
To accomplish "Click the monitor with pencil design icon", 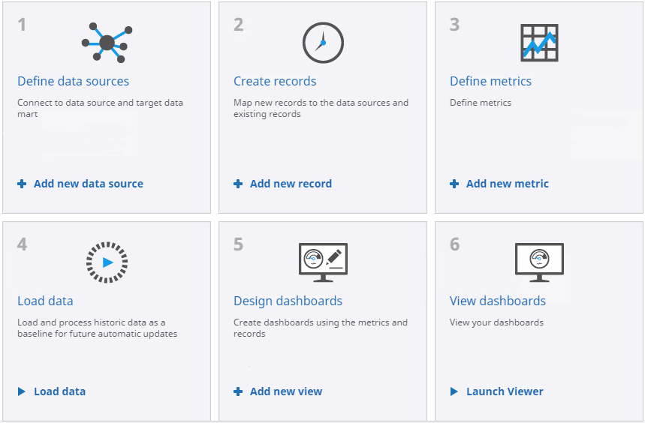I will 323,262.
